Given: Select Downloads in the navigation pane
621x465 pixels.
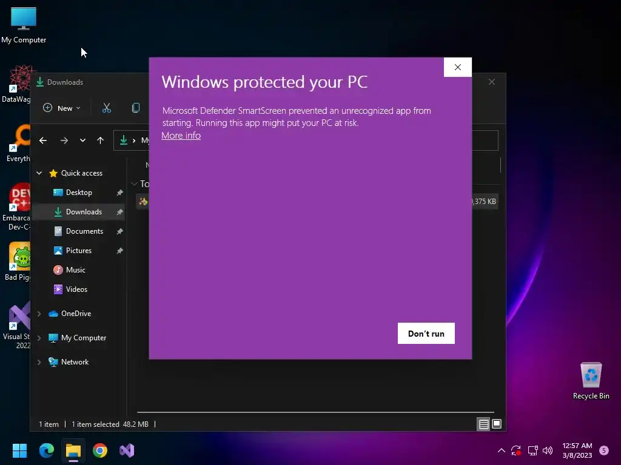Looking at the screenshot, I should tap(78, 211).
